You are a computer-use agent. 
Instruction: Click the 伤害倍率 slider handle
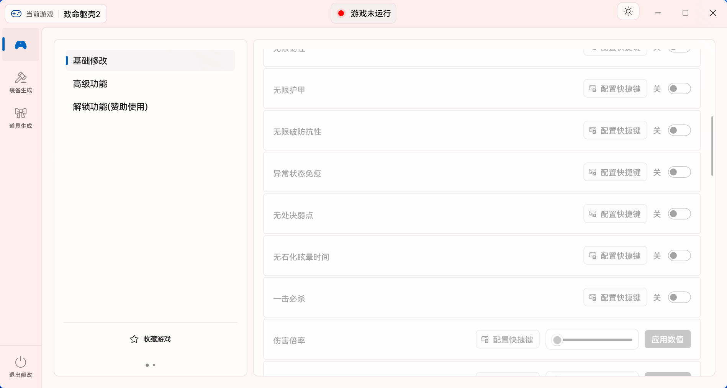click(x=557, y=340)
